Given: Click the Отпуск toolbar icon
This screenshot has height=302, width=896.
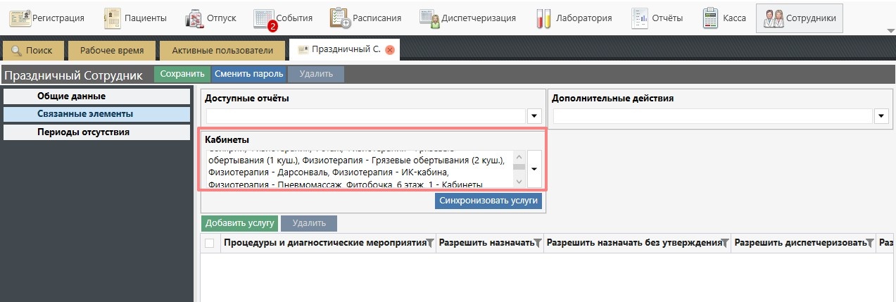Looking at the screenshot, I should [x=194, y=18].
